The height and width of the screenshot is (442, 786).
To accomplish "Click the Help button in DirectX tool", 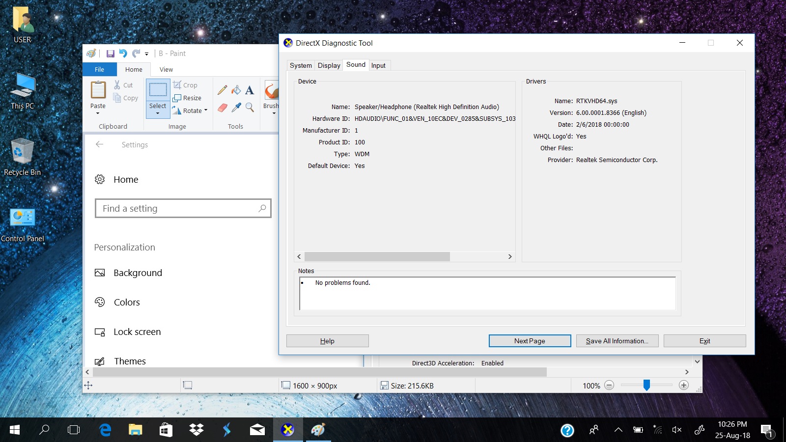I will [328, 341].
